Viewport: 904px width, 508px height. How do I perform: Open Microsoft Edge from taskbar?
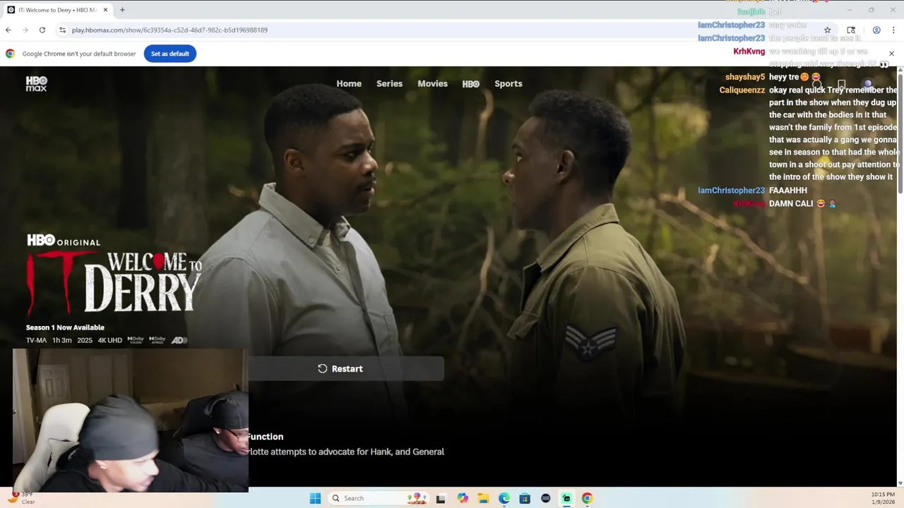[504, 498]
